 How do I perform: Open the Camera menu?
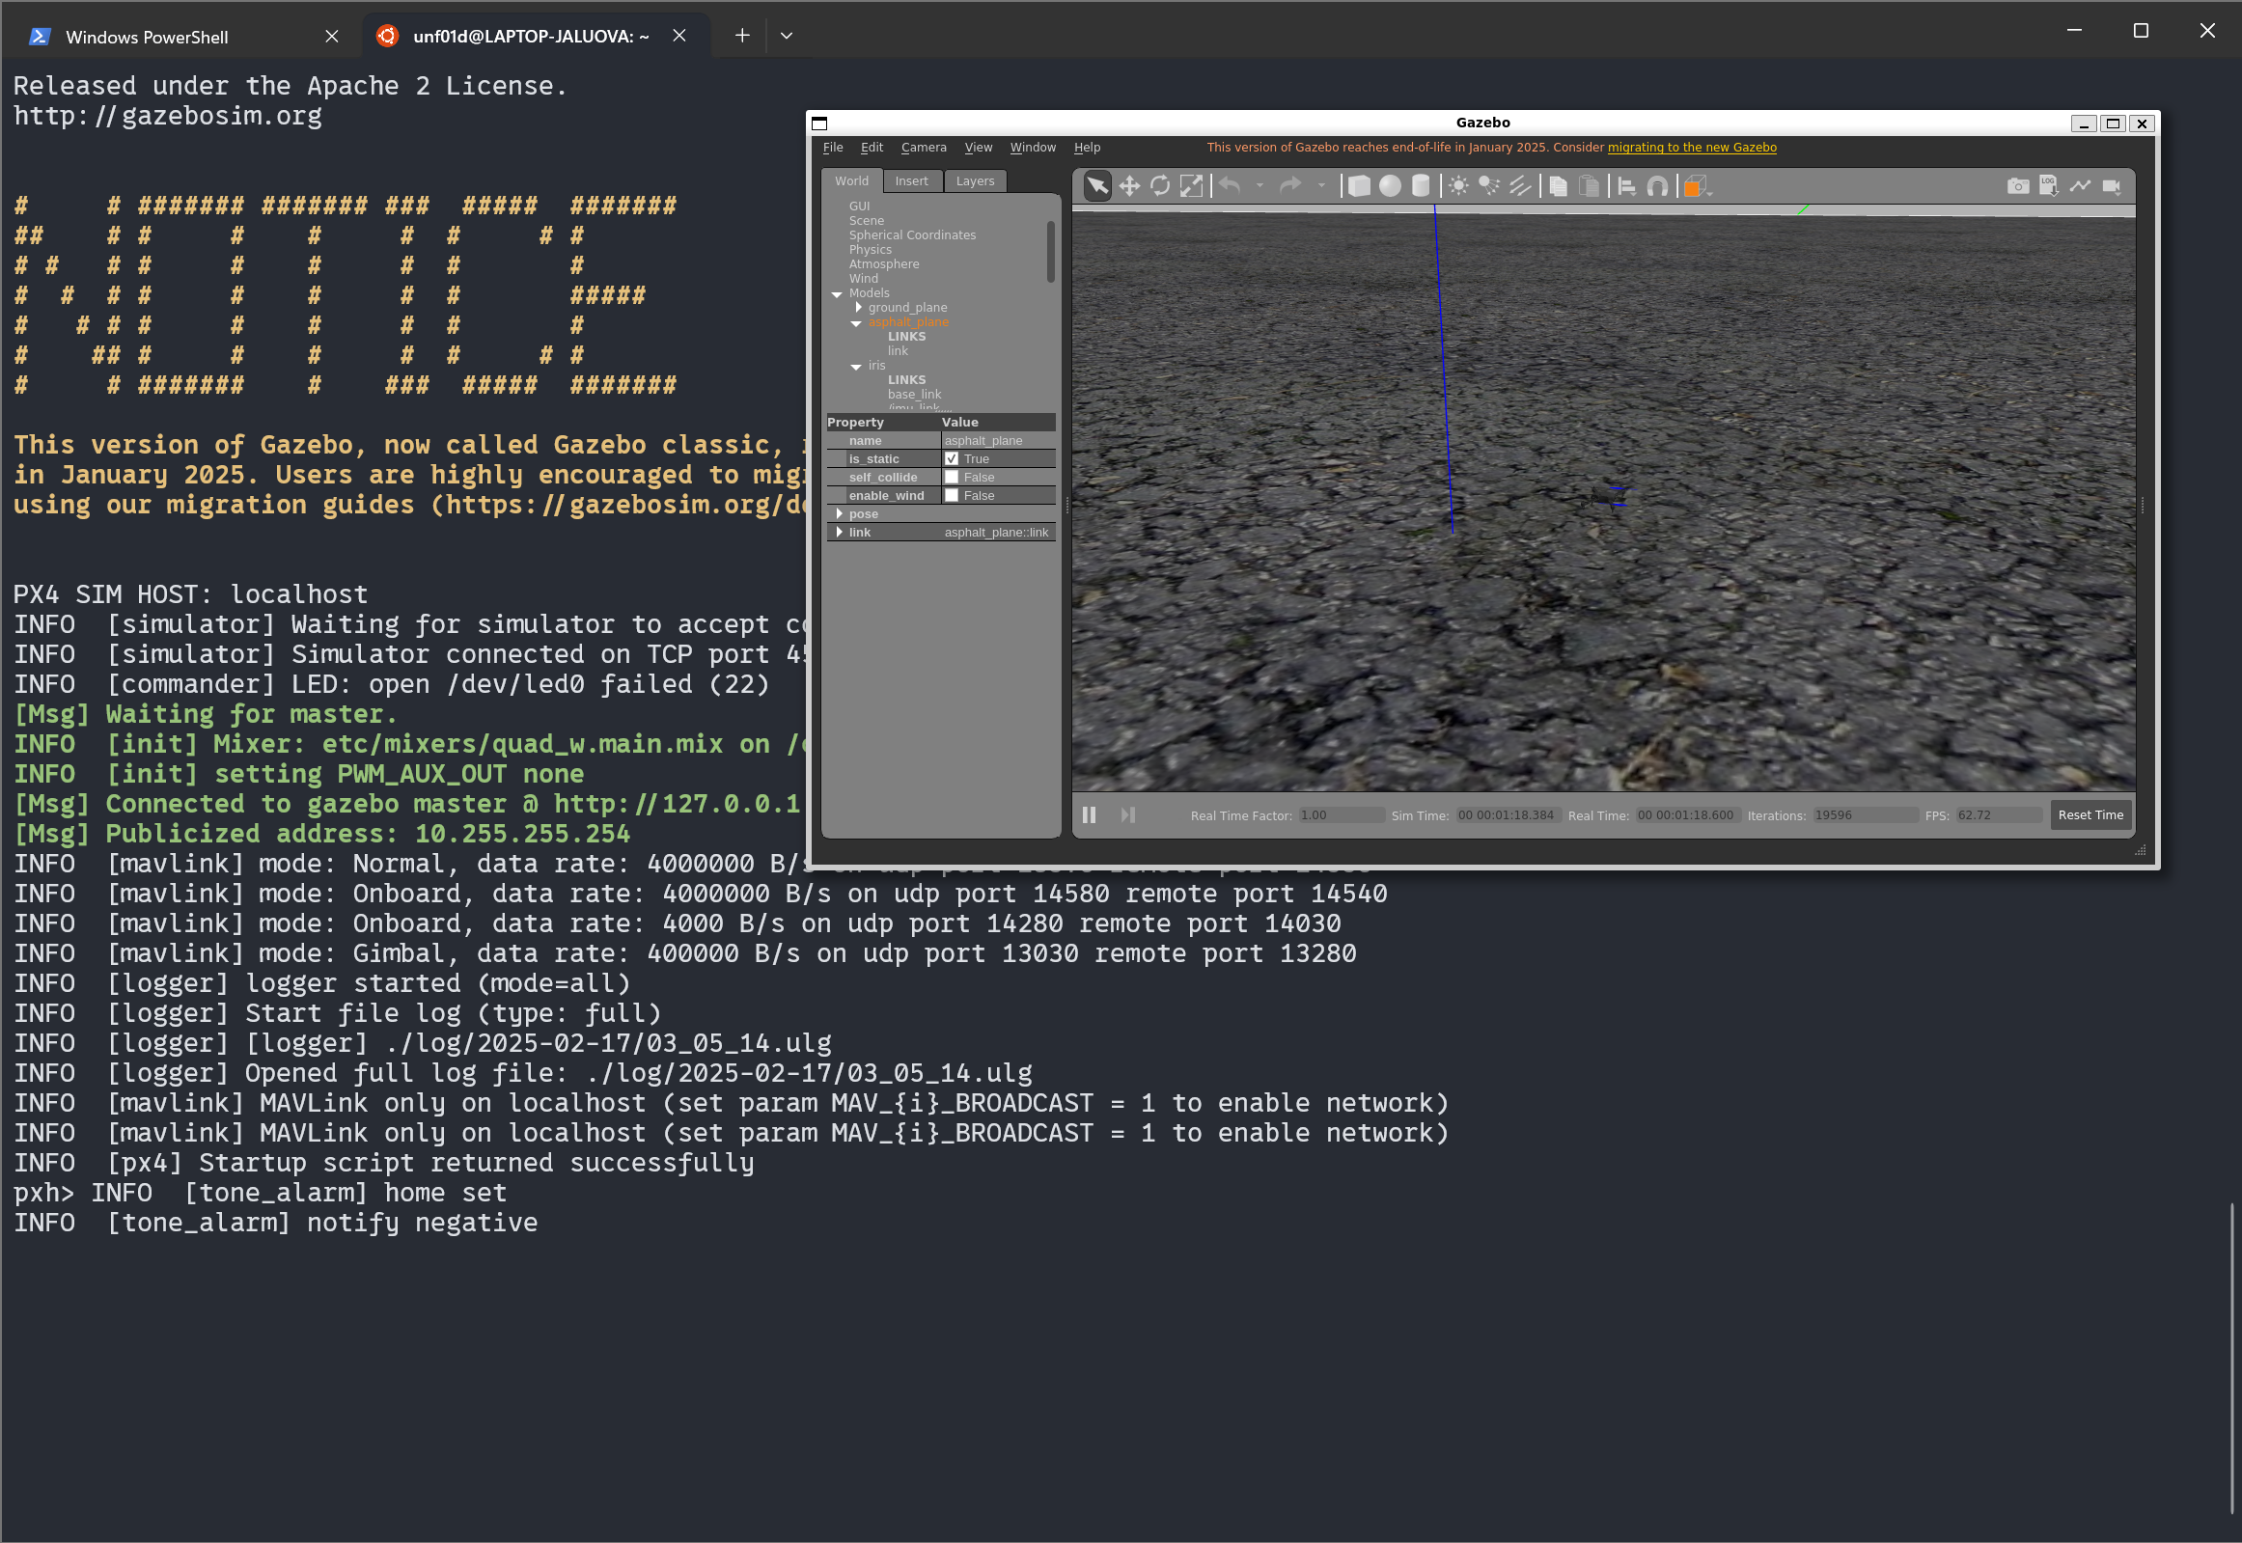coord(924,148)
